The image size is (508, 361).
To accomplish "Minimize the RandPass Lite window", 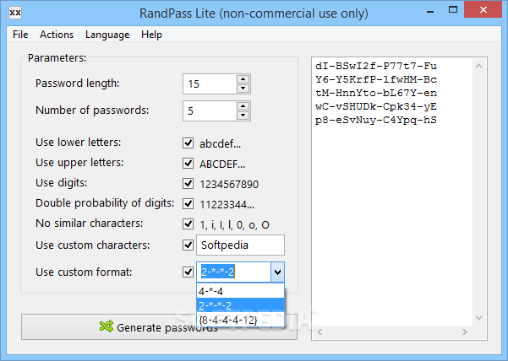I will click(430, 11).
